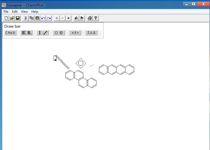Cut selection using the scissors icon
Image resolution: width=210 pixels, height=150 pixels.
coord(26,18)
